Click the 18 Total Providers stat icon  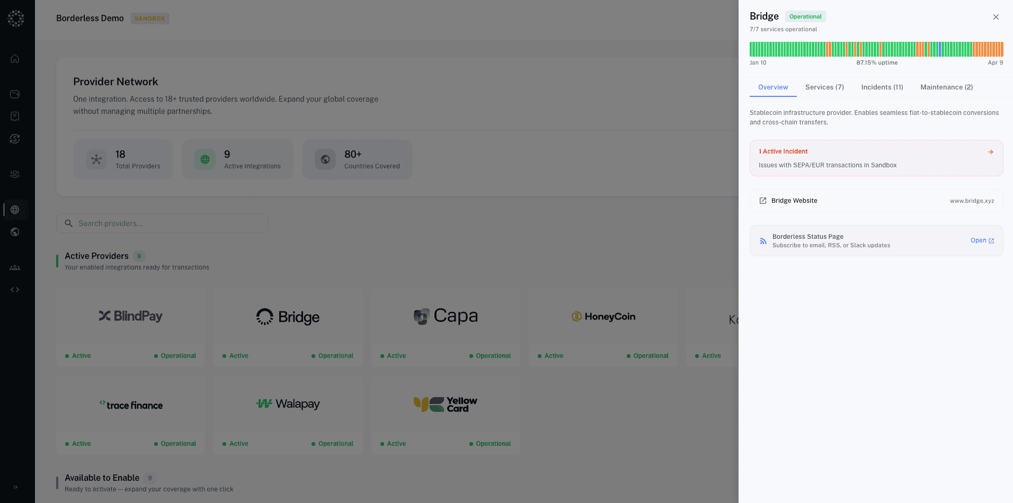96,159
